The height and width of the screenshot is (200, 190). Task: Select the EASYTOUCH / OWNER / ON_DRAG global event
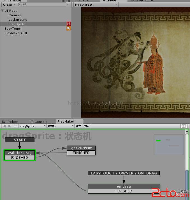pyautogui.click(x=124, y=173)
